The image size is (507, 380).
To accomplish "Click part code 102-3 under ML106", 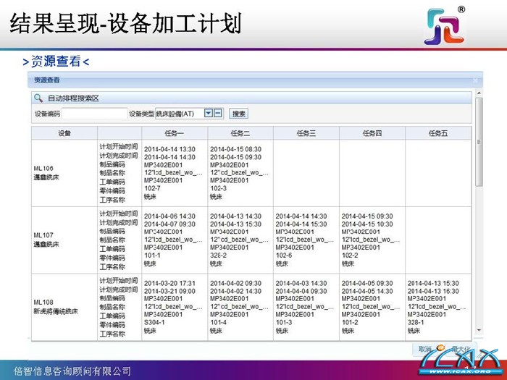I will pyautogui.click(x=218, y=188).
